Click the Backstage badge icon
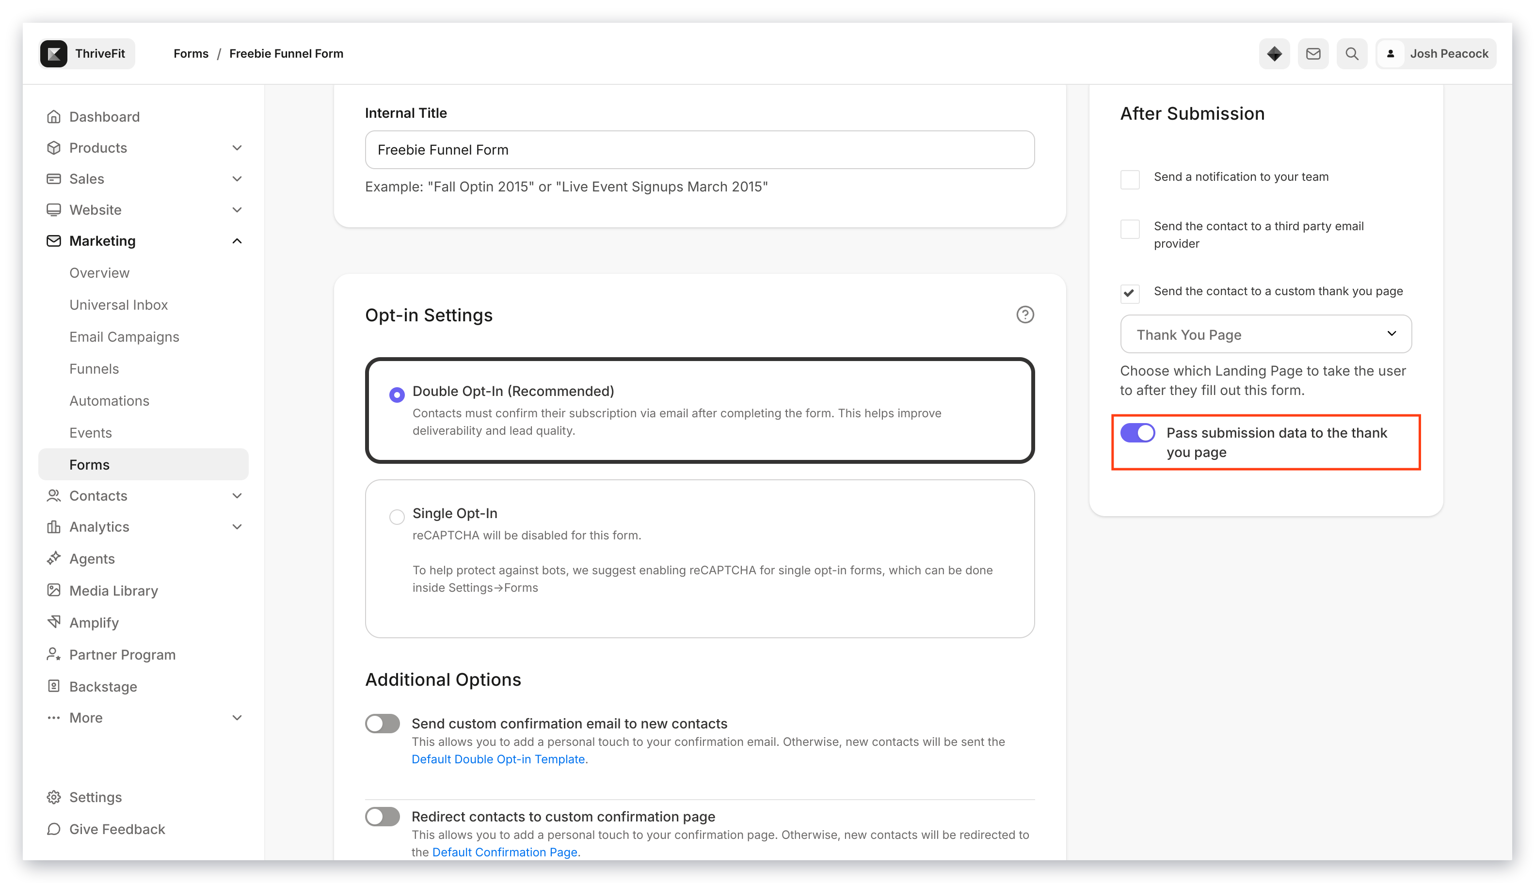 click(53, 686)
